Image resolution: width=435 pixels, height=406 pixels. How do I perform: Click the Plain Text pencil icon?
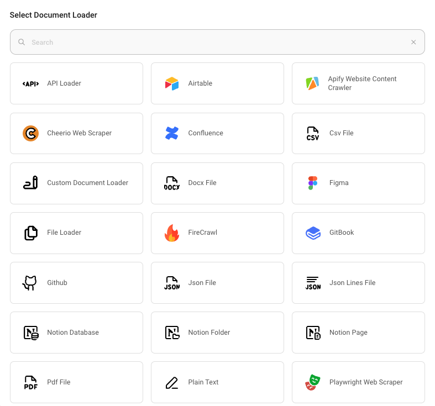[172, 383]
